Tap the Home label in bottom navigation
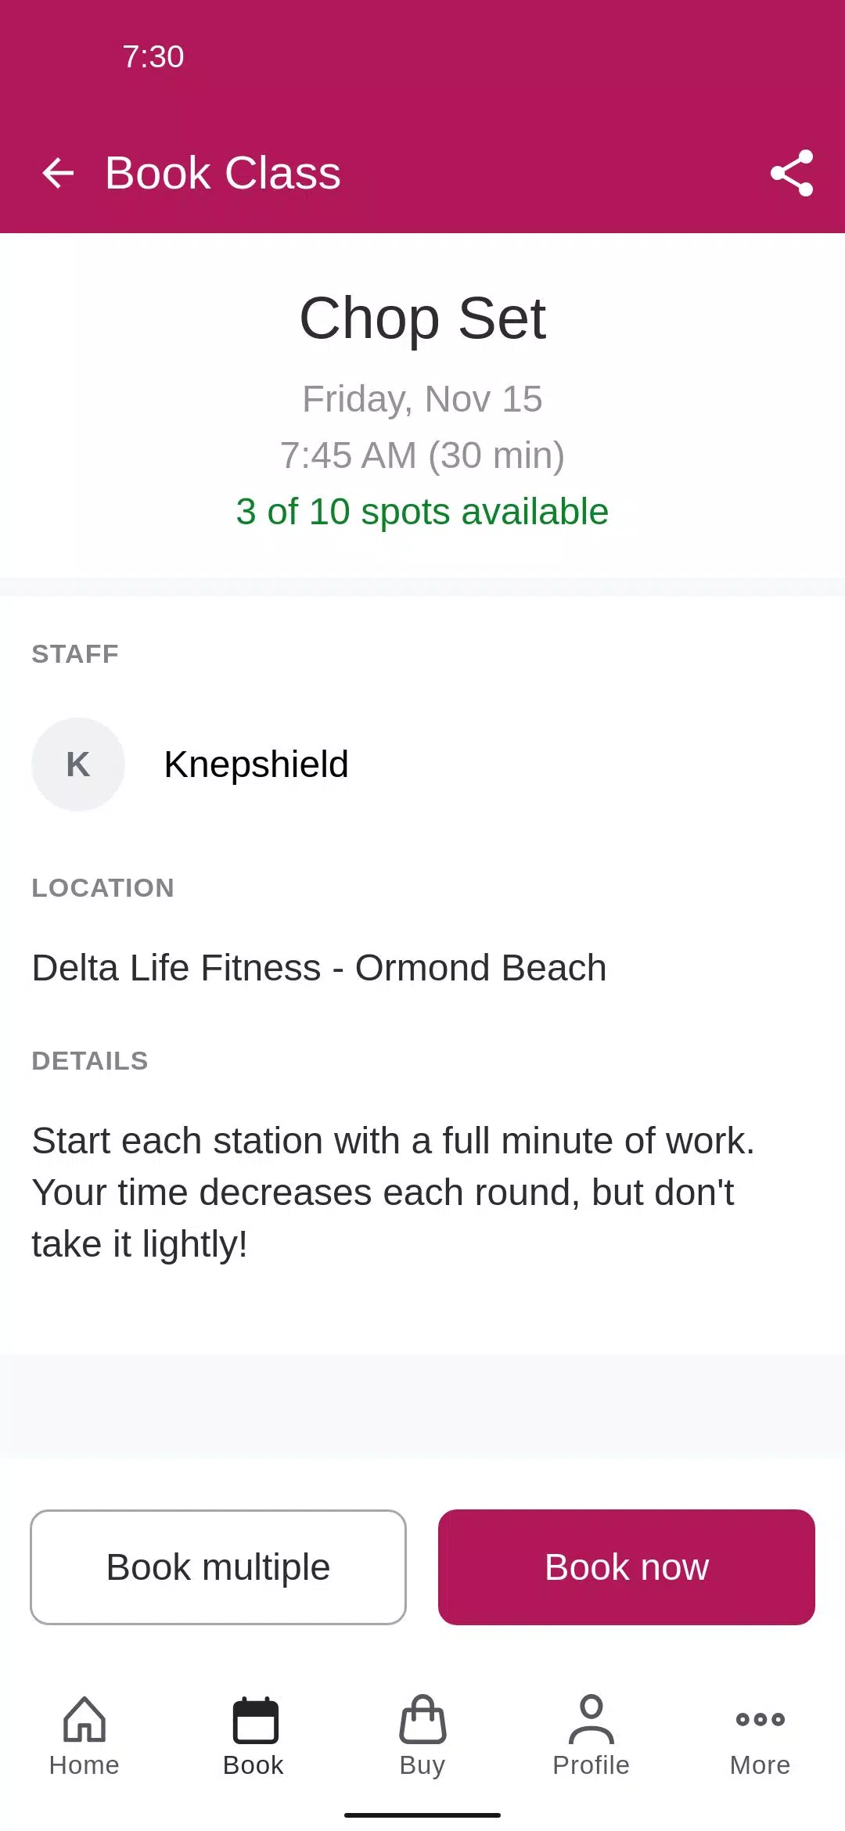 [x=84, y=1765]
